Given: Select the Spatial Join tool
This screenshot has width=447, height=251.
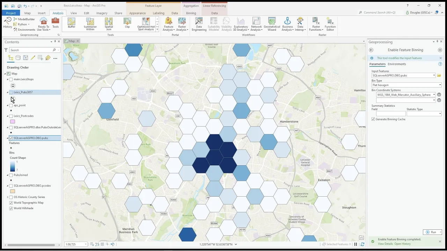Looking at the screenshot, I should 109,24.
